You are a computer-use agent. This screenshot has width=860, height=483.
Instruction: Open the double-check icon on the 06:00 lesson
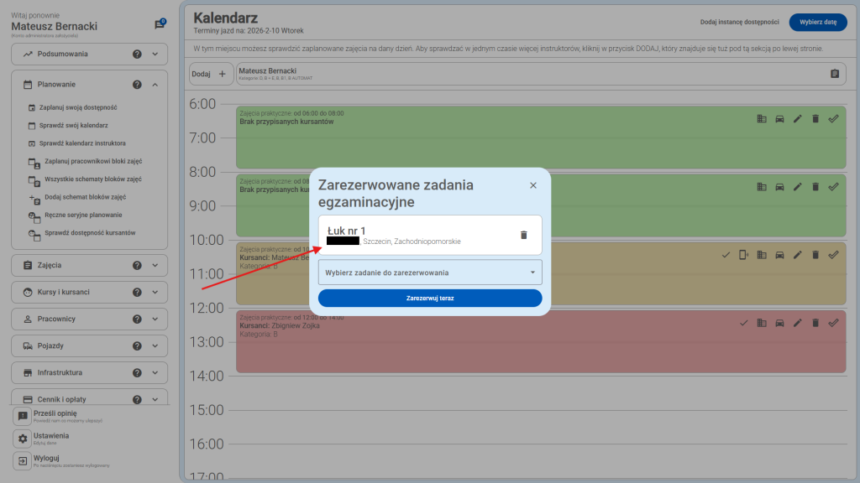(833, 119)
